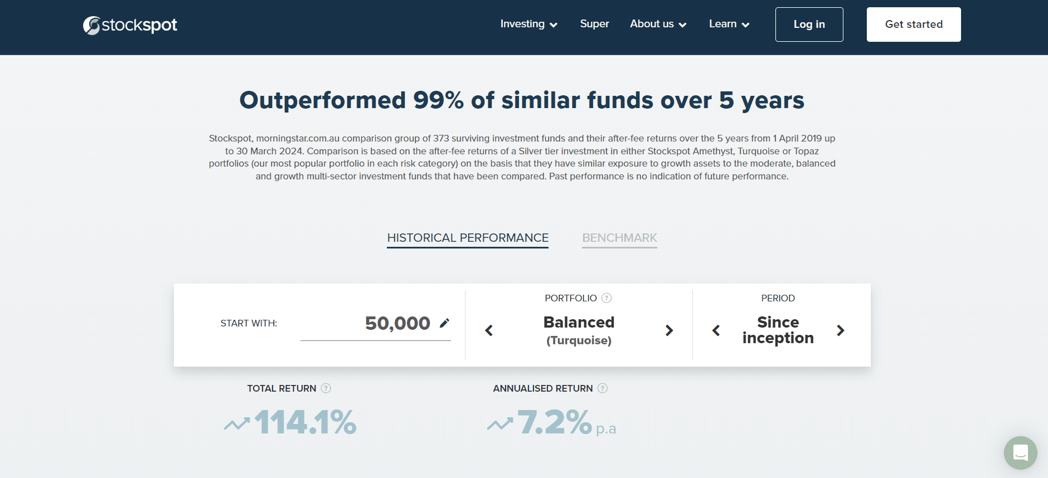Go to the Super page
Image resolution: width=1048 pixels, height=478 pixels.
click(594, 24)
